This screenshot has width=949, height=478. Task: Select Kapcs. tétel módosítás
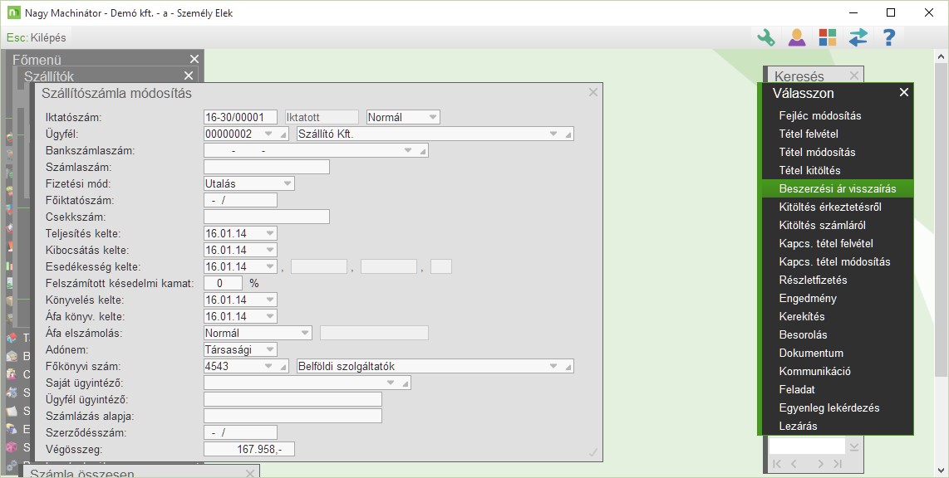837,261
